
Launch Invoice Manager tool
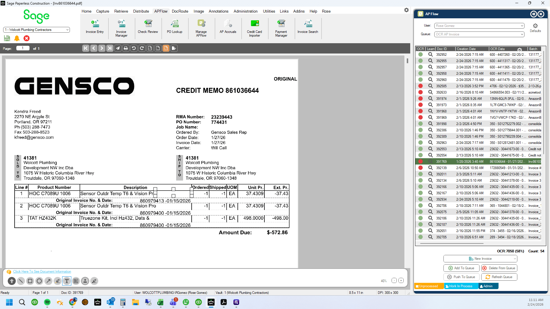pyautogui.click(x=121, y=28)
